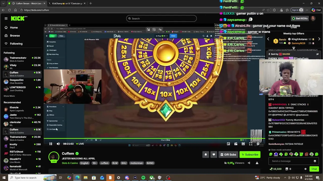Report the stream with warning icon
Viewport: 323px width, 181px height.
pyautogui.click(x=257, y=163)
